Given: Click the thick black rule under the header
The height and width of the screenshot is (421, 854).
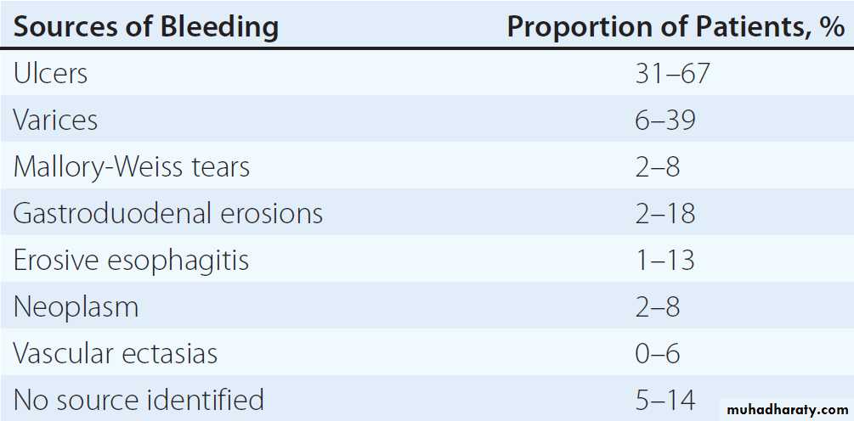Looking at the screenshot, I should pos(427,48).
